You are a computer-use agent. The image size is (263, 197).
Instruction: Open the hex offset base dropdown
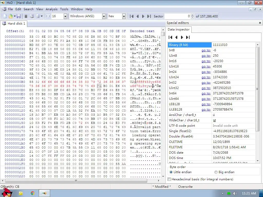pos(124,16)
